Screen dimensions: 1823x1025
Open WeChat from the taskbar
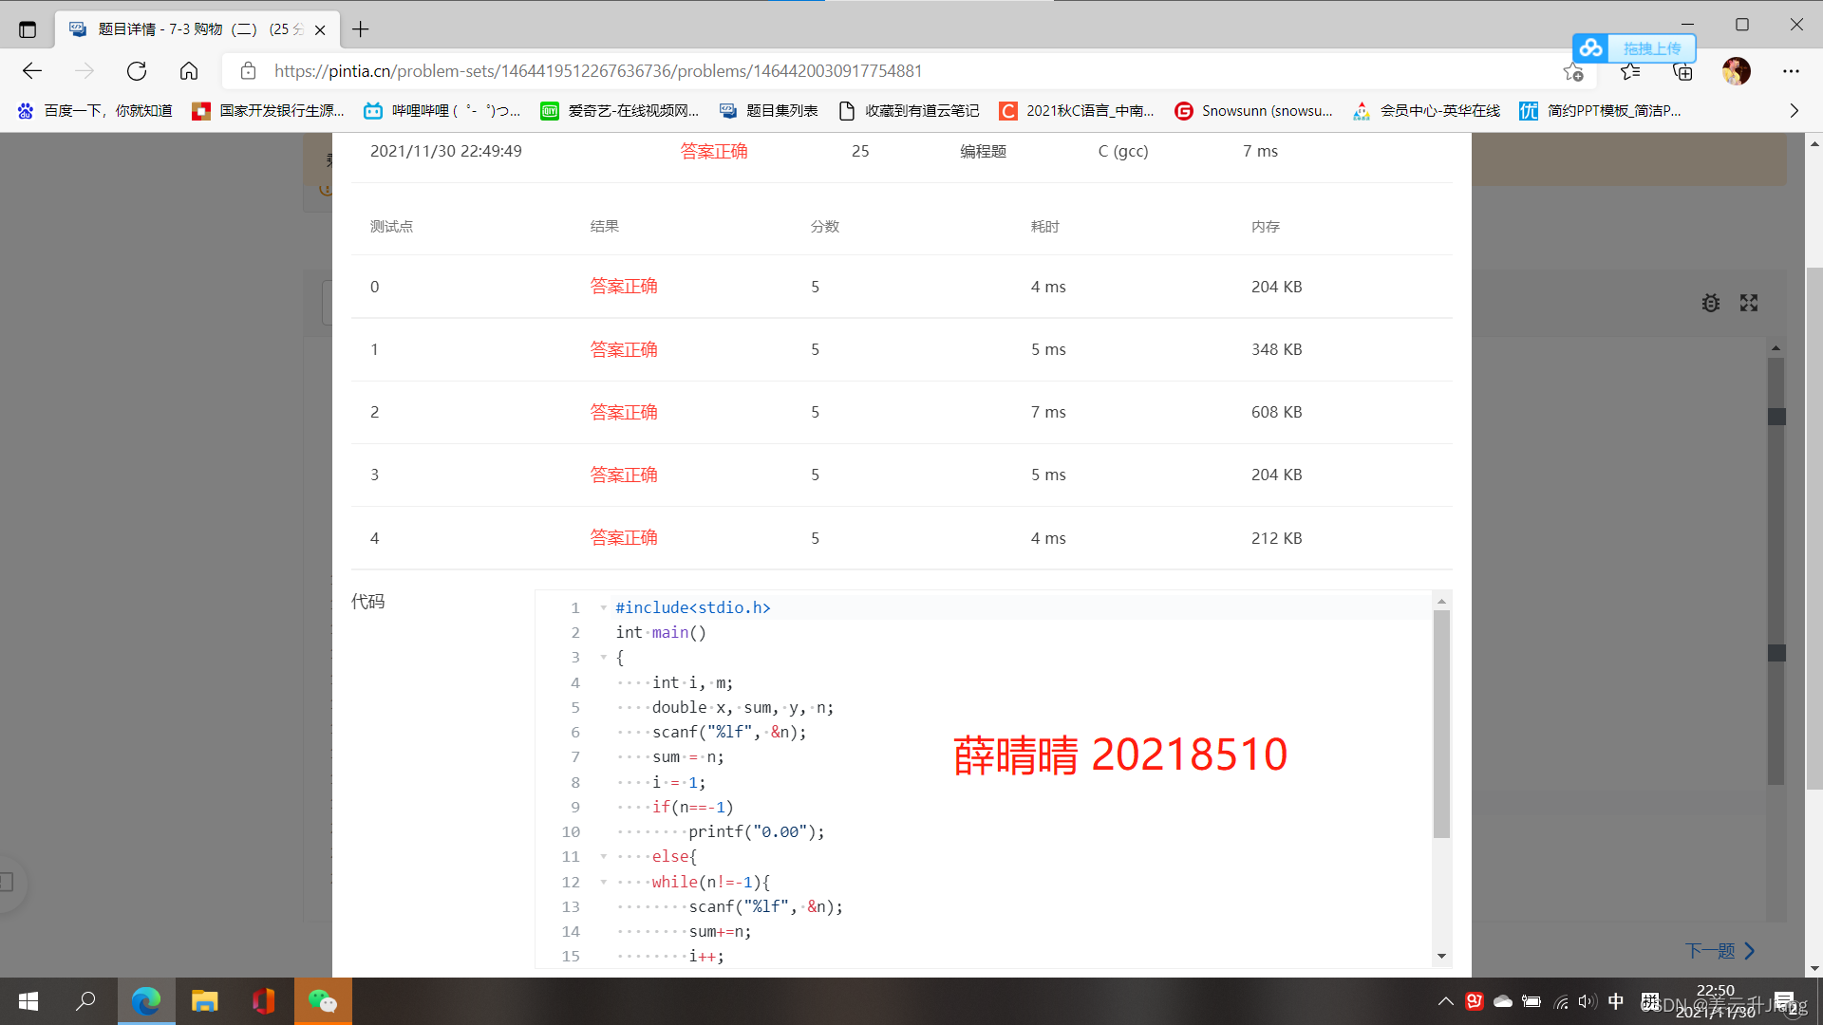coord(323,1001)
